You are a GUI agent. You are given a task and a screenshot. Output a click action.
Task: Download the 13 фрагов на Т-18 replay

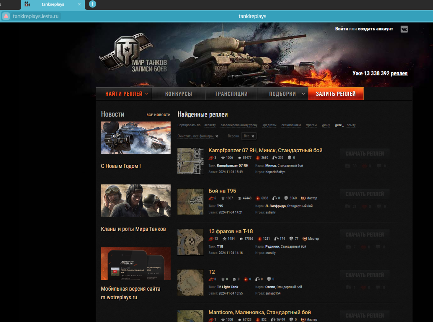tap(365, 234)
